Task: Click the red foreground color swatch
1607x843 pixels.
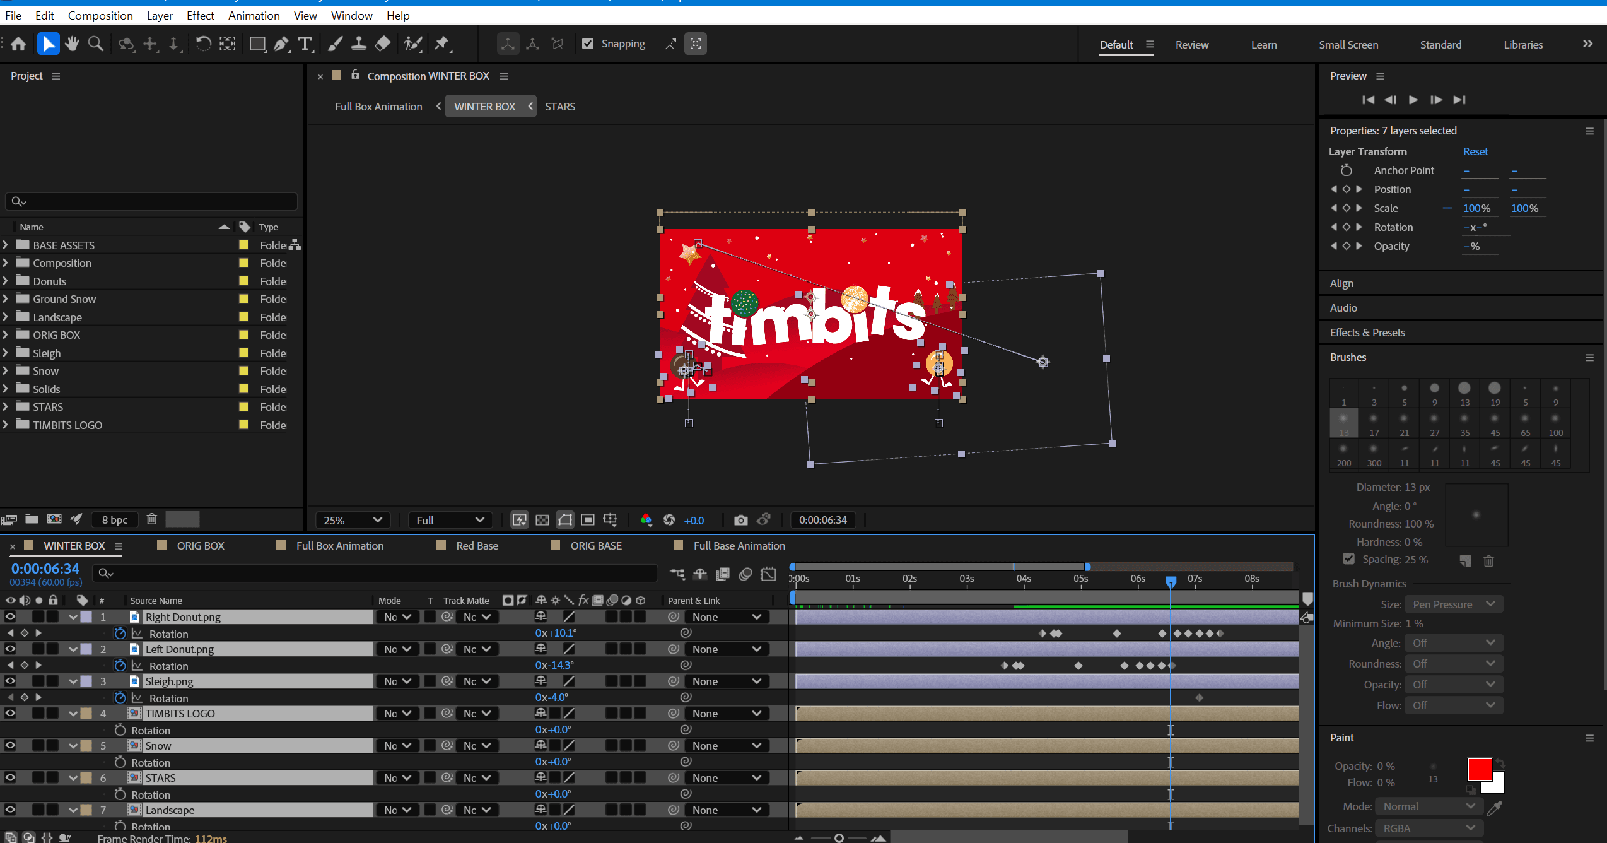Action: 1478,769
